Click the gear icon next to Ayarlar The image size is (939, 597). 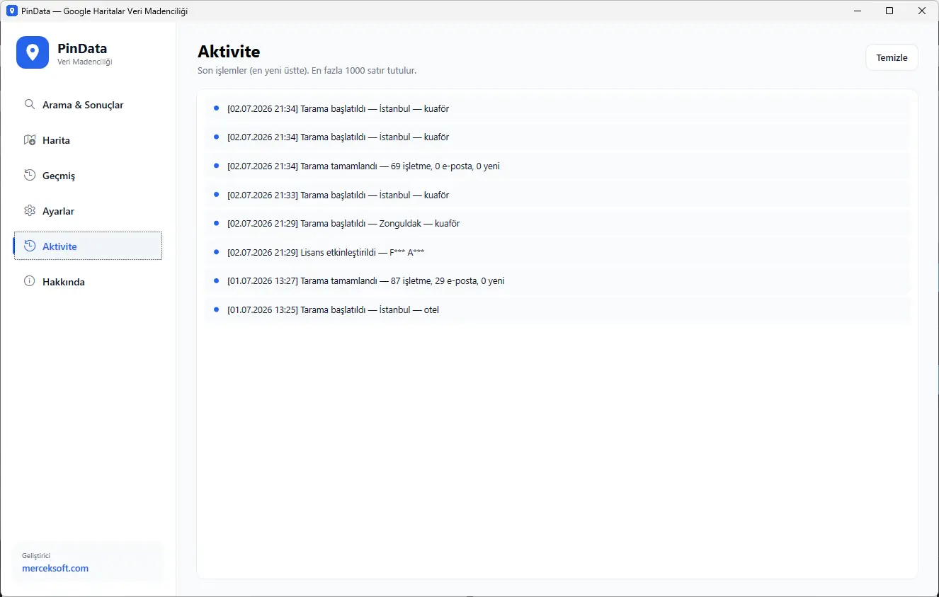(x=30, y=210)
